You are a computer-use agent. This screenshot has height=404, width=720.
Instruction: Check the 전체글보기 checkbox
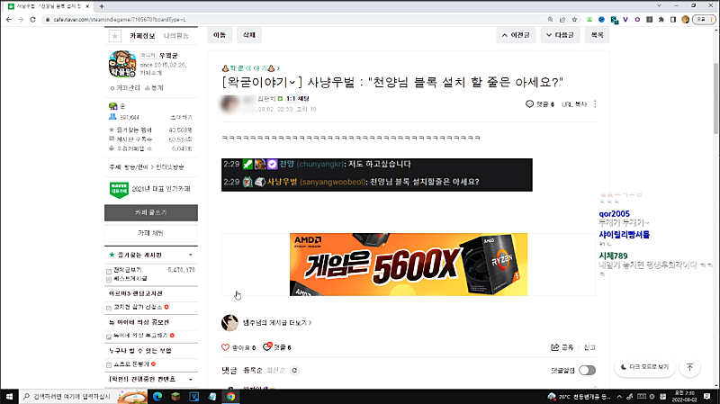click(109, 270)
